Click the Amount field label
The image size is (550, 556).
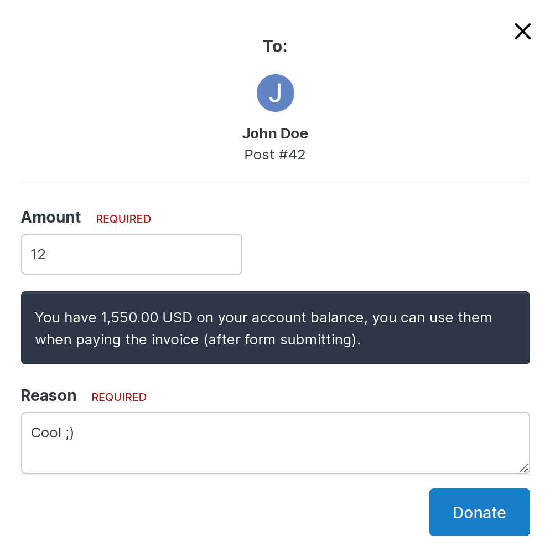point(51,217)
